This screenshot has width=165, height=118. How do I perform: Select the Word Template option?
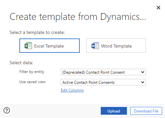click(x=116, y=46)
